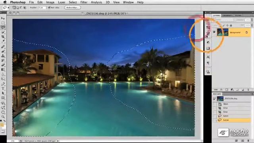Click the Intersect with selection mode icon
The image size is (254, 143).
pyautogui.click(x=25, y=8)
